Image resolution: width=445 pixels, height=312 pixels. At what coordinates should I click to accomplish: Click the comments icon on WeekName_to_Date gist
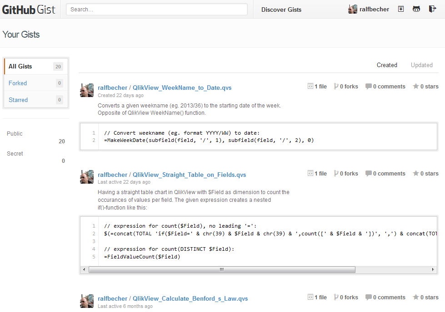pos(369,87)
